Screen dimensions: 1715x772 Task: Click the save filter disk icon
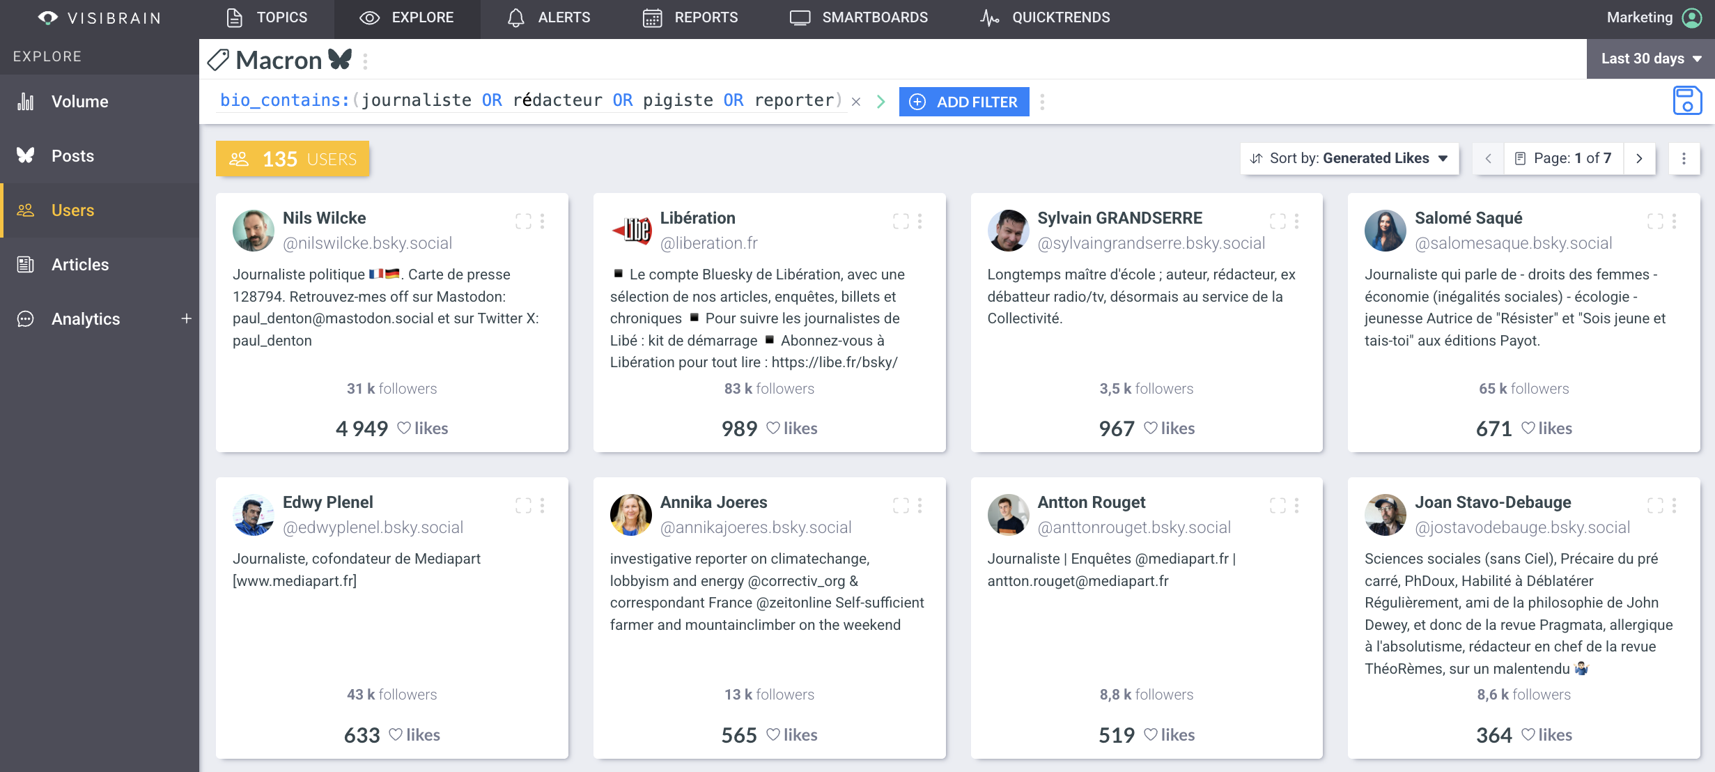pyautogui.click(x=1687, y=100)
